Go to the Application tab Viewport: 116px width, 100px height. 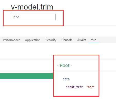33,40
